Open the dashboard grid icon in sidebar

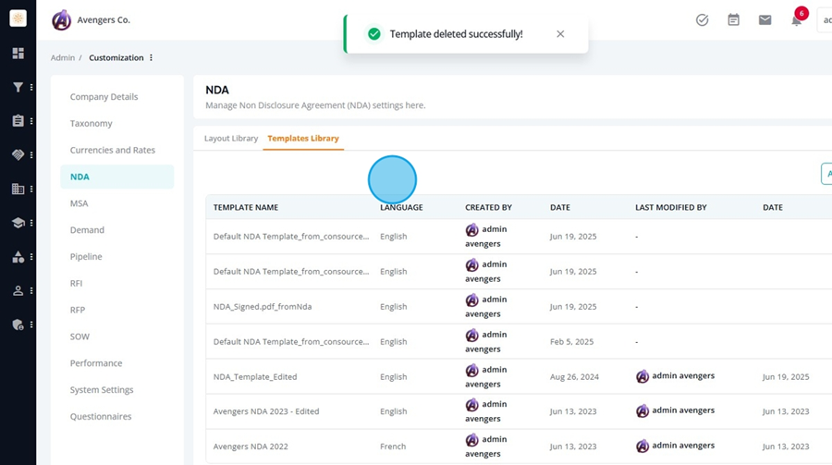(18, 53)
